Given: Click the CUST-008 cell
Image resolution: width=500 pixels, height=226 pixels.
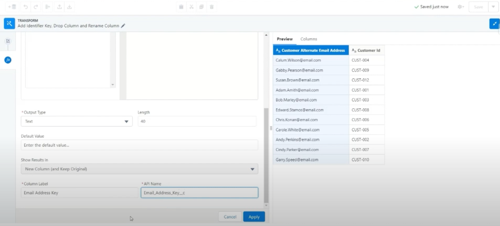Looking at the screenshot, I should click(367, 110).
